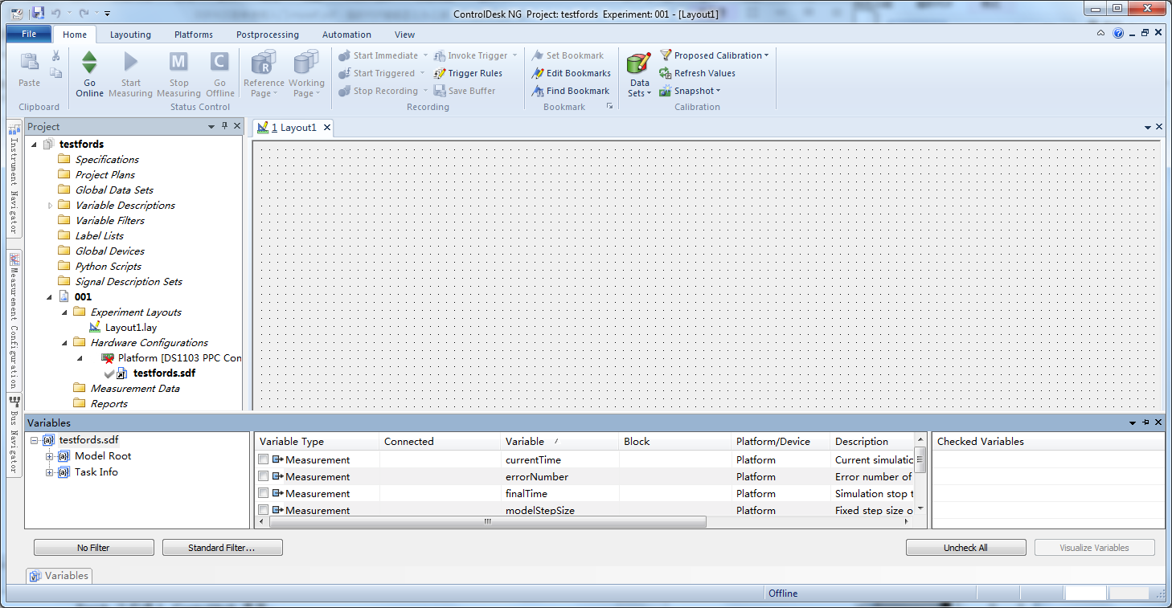The width and height of the screenshot is (1172, 608).
Task: Expand Variable Descriptions folder
Action: (x=50, y=206)
